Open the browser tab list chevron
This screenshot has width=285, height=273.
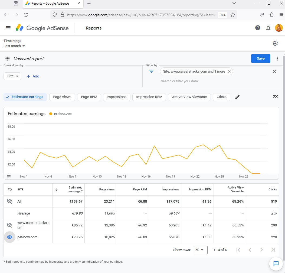click(234, 3)
